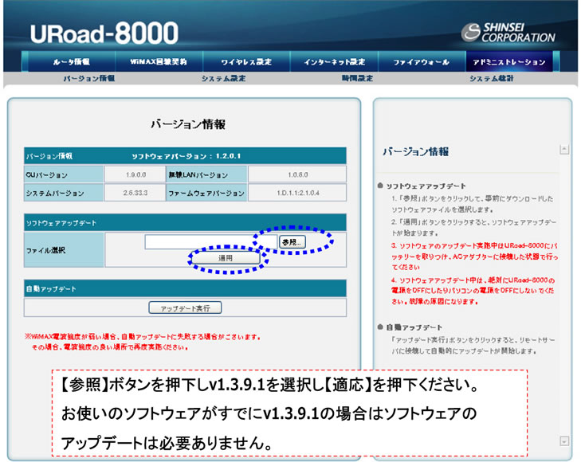Select the CUバージョン value 1.9.0.0
581x462 pixels.
(x=135, y=174)
